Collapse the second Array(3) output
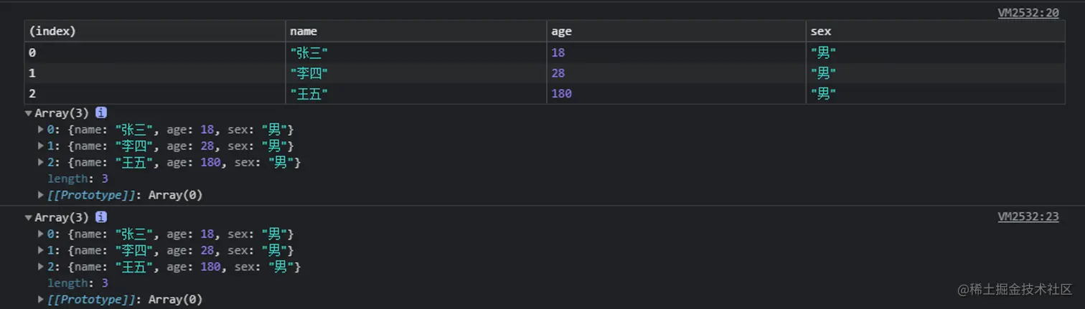 pyautogui.click(x=29, y=217)
